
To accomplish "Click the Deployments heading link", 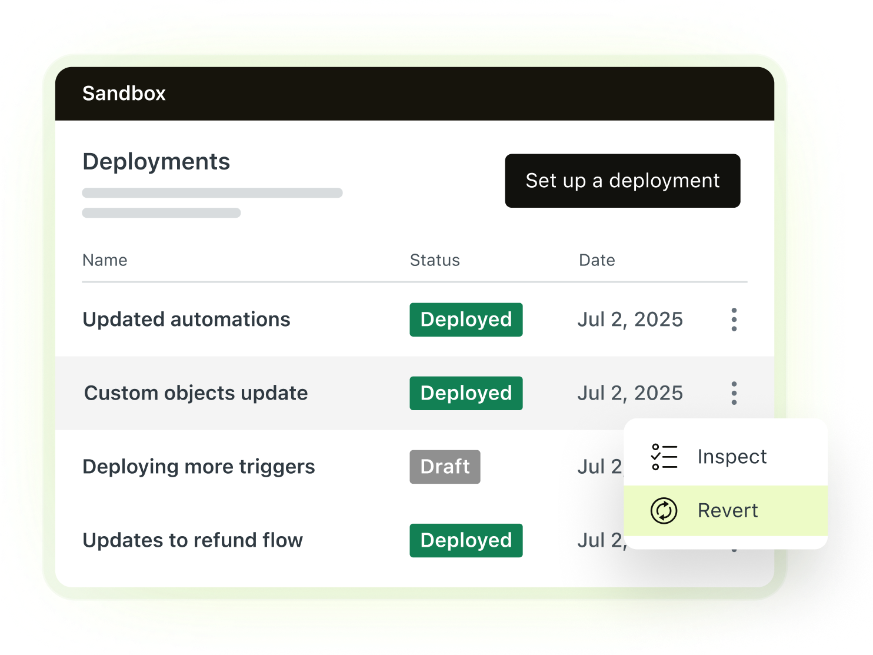I will (156, 161).
